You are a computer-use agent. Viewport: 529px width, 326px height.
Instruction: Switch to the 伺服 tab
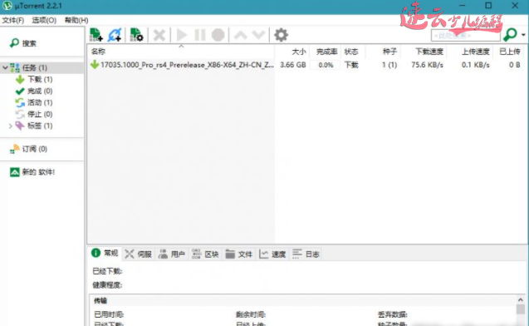pos(139,254)
